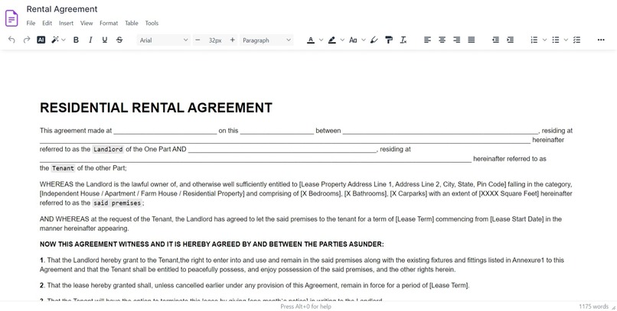Expand the magic wand dropdown arrow
The image size is (617, 311).
coord(64,40)
